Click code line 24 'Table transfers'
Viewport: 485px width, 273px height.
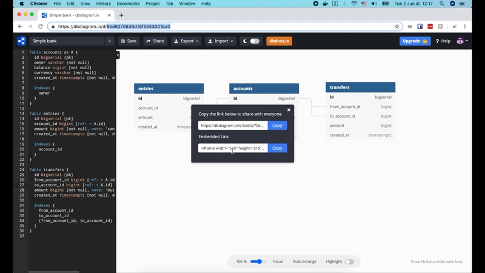point(49,170)
